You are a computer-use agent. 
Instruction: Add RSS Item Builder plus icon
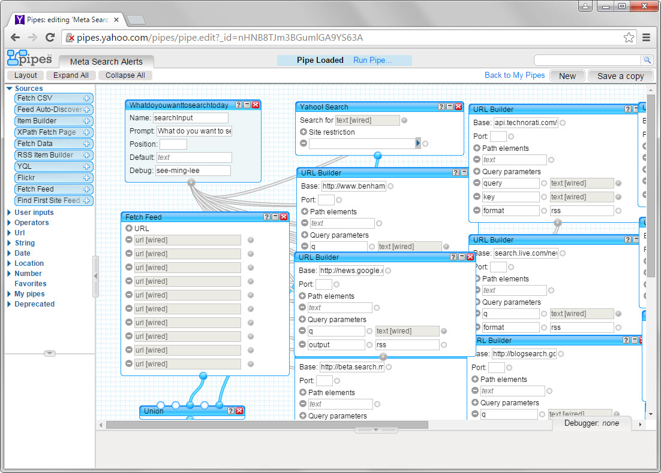point(87,155)
